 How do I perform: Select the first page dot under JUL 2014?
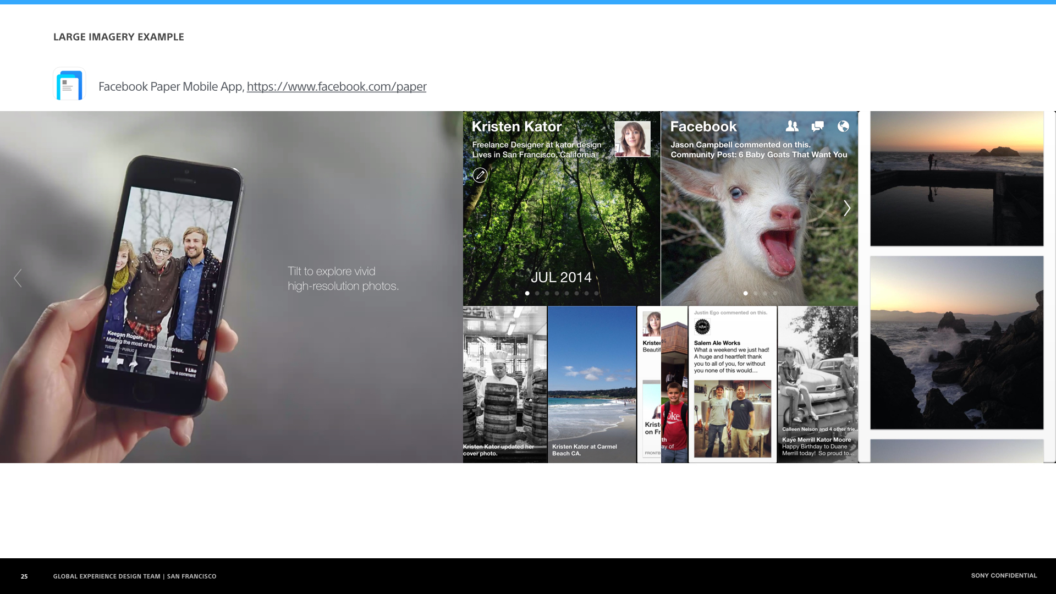pos(527,293)
